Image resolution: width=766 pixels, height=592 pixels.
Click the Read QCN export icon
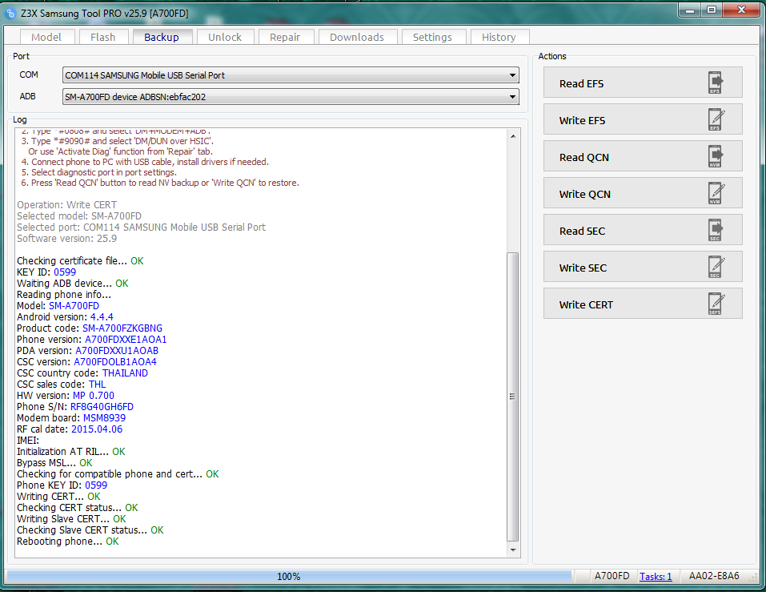pyautogui.click(x=716, y=156)
